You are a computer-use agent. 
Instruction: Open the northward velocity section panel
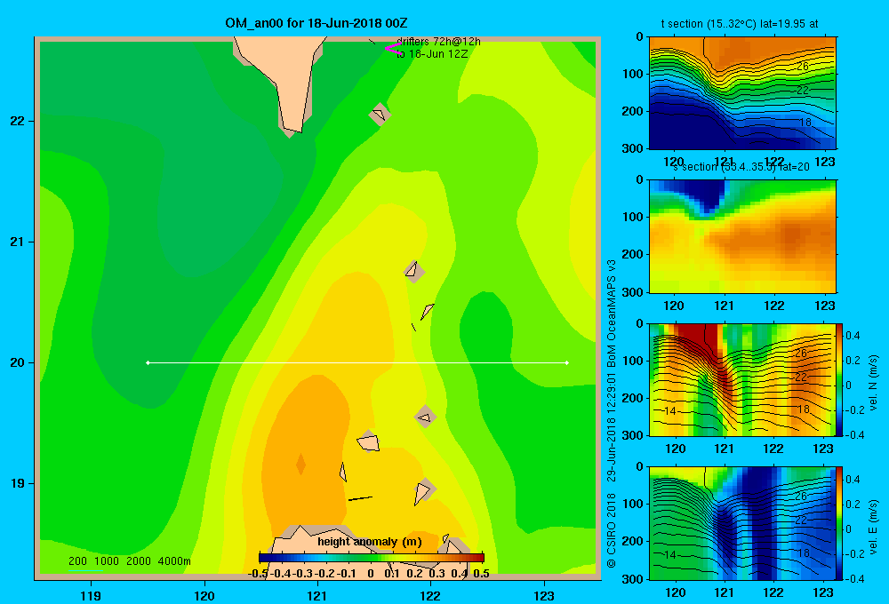742,379
